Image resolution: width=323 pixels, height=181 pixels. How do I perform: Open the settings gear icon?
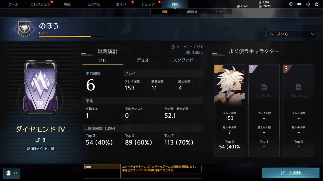click(x=308, y=4)
